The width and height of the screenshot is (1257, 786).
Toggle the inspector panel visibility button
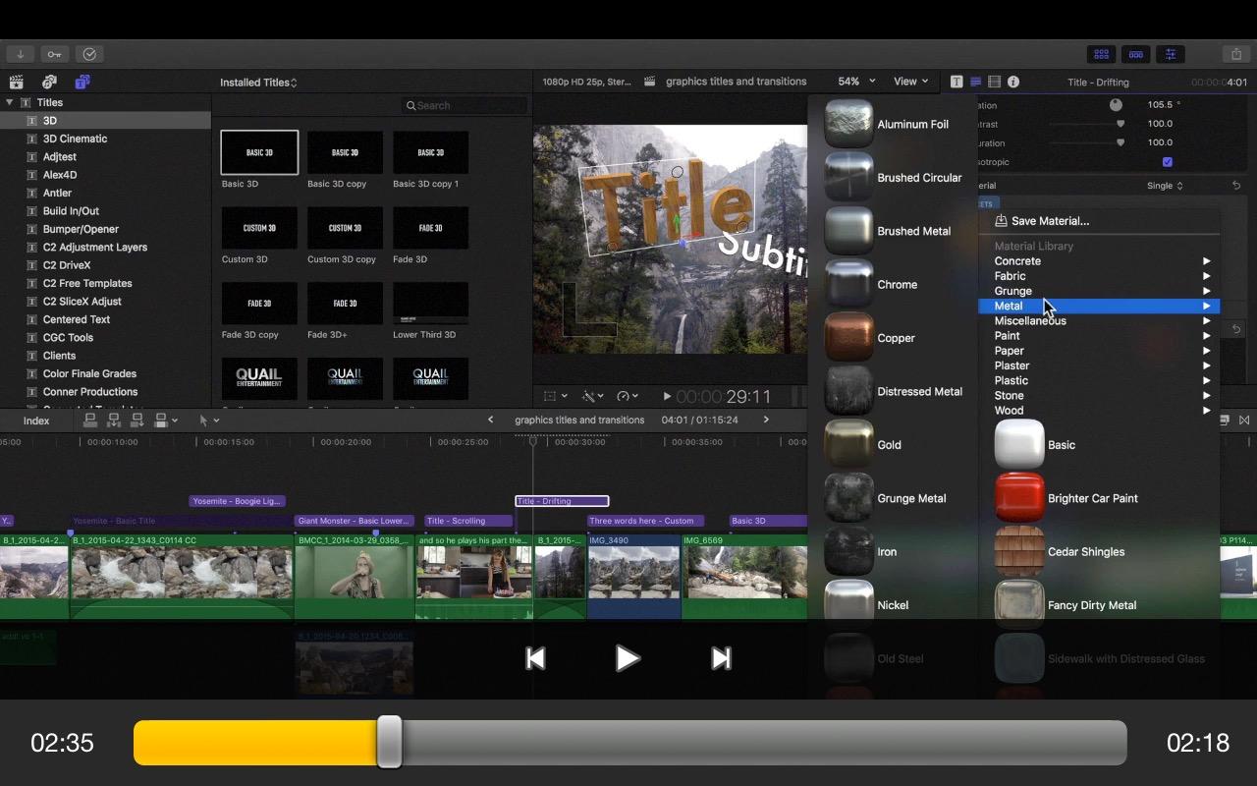pyautogui.click(x=1169, y=54)
